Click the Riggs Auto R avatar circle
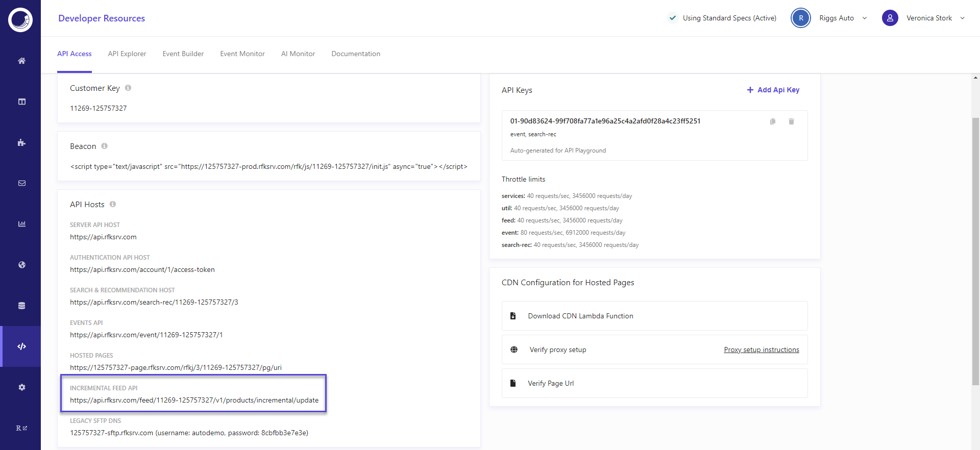 click(x=801, y=18)
